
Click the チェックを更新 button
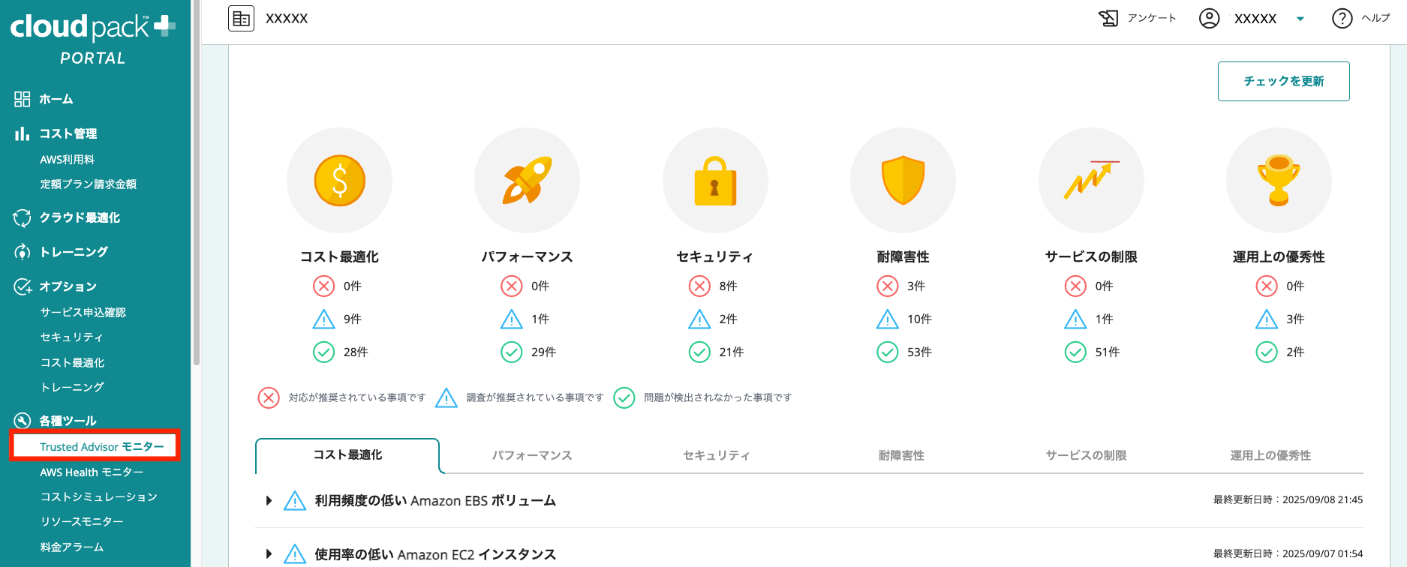point(1283,81)
